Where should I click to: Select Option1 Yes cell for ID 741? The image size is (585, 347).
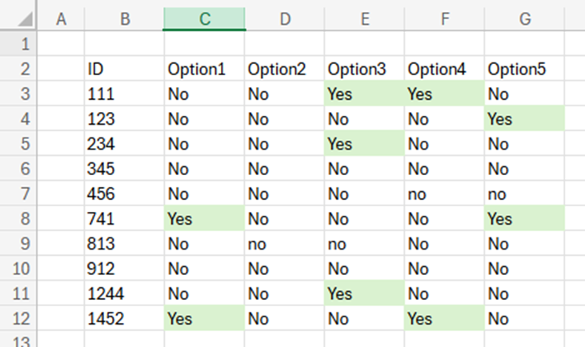pyautogui.click(x=204, y=218)
